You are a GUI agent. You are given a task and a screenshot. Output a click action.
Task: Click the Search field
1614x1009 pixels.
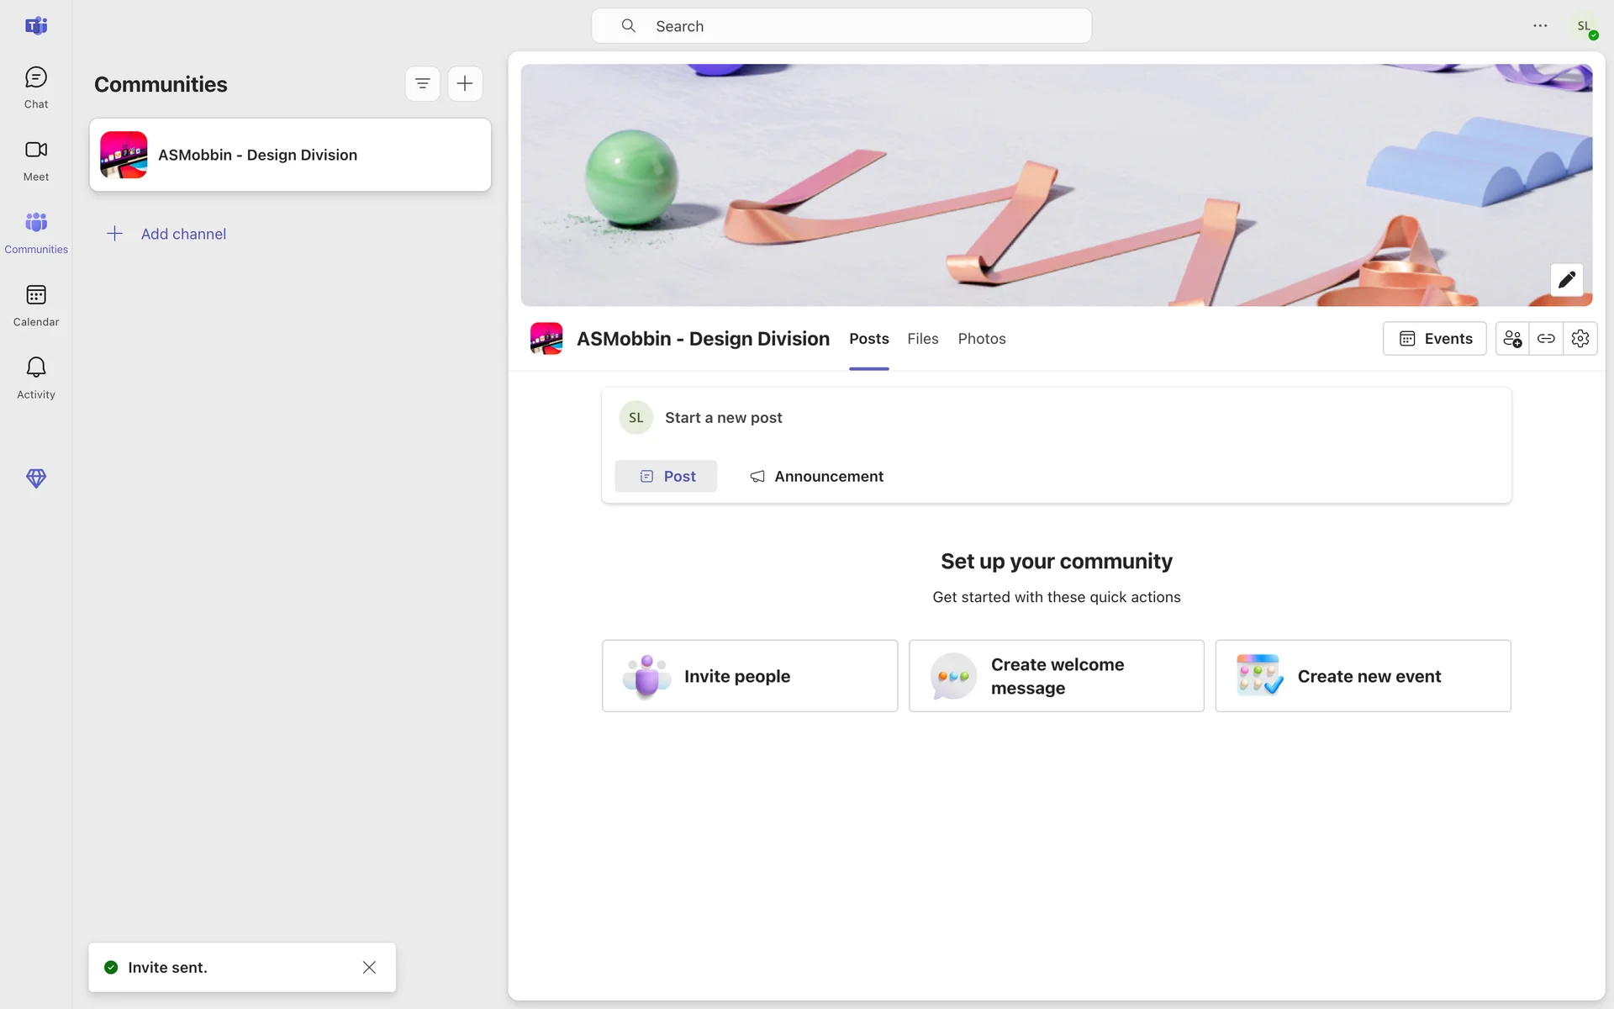841,26
